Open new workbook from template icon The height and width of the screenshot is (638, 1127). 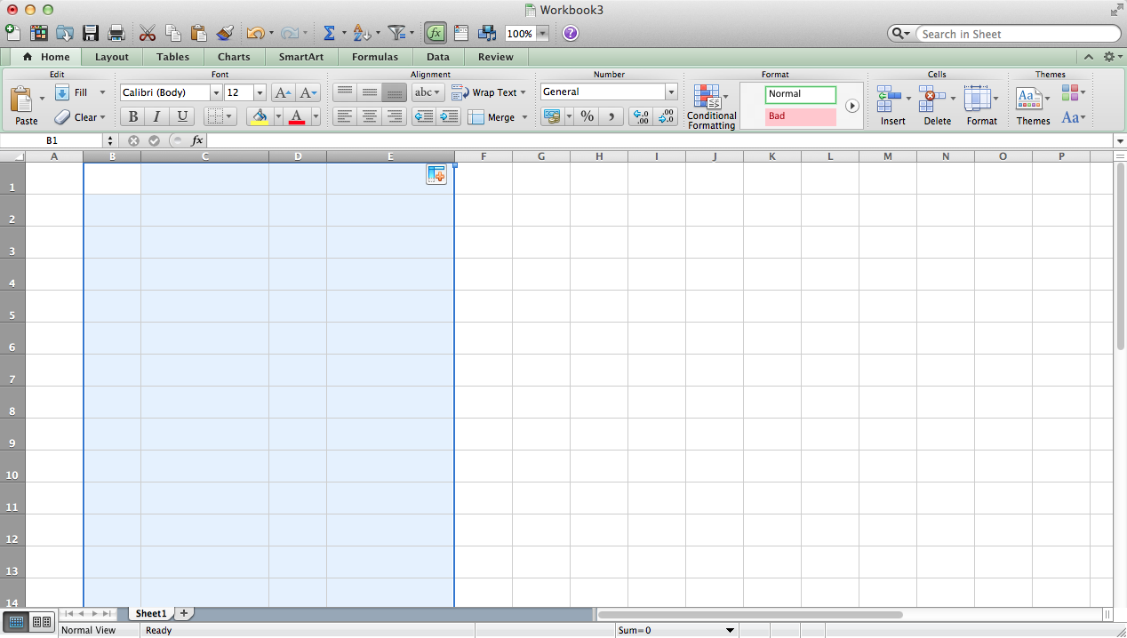[38, 33]
